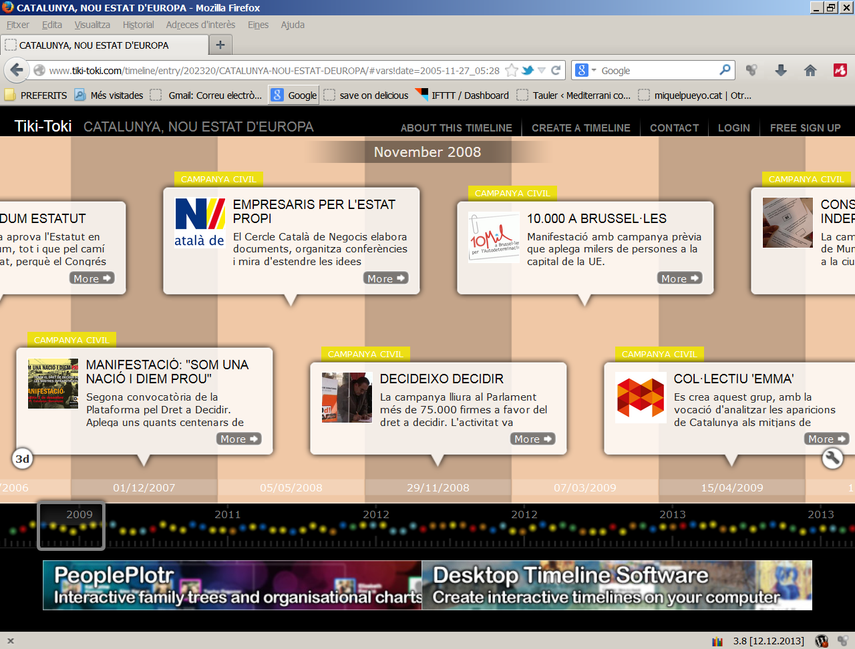Click 'More' button on Decideixo Decidir card

tap(533, 439)
